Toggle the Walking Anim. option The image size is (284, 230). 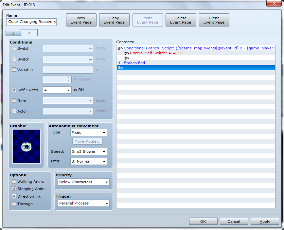click(x=14, y=182)
